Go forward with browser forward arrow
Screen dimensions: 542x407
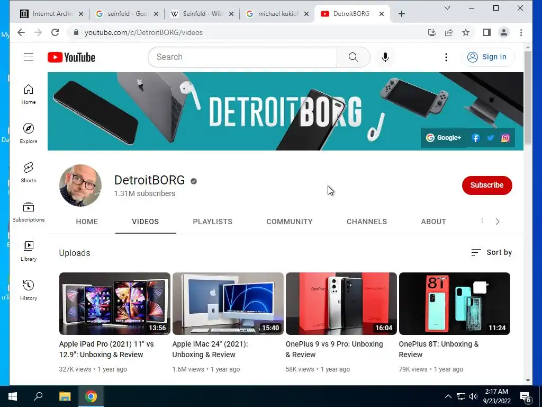pos(38,32)
